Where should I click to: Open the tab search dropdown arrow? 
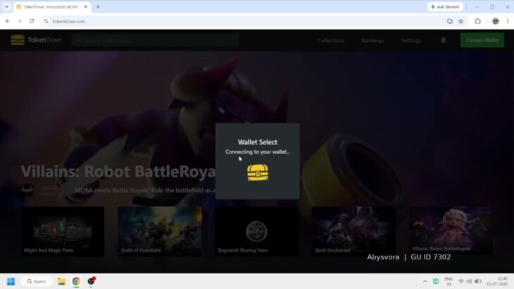click(x=6, y=6)
